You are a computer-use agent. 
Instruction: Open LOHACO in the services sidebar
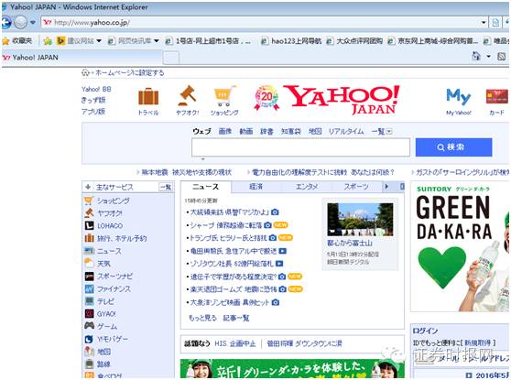(110, 225)
